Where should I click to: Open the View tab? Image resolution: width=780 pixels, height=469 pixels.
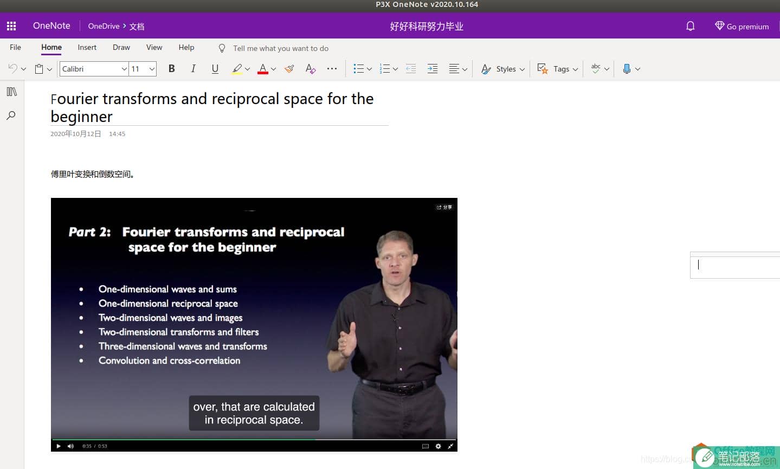[x=154, y=47]
